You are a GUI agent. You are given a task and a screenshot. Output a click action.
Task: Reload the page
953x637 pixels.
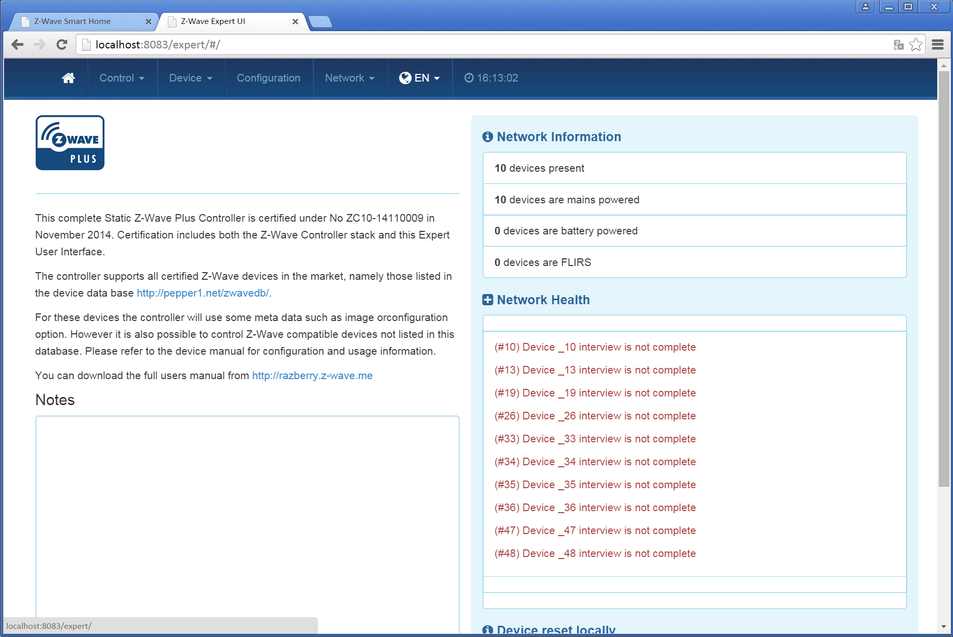(x=62, y=44)
